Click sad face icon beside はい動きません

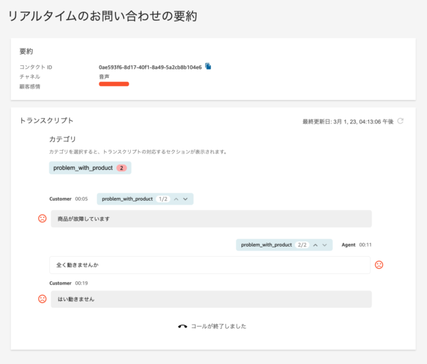tap(42, 299)
